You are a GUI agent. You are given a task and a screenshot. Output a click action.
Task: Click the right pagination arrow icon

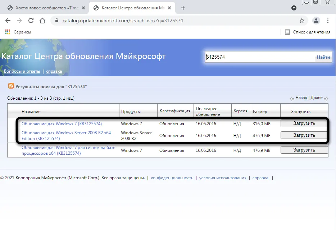point(326,99)
